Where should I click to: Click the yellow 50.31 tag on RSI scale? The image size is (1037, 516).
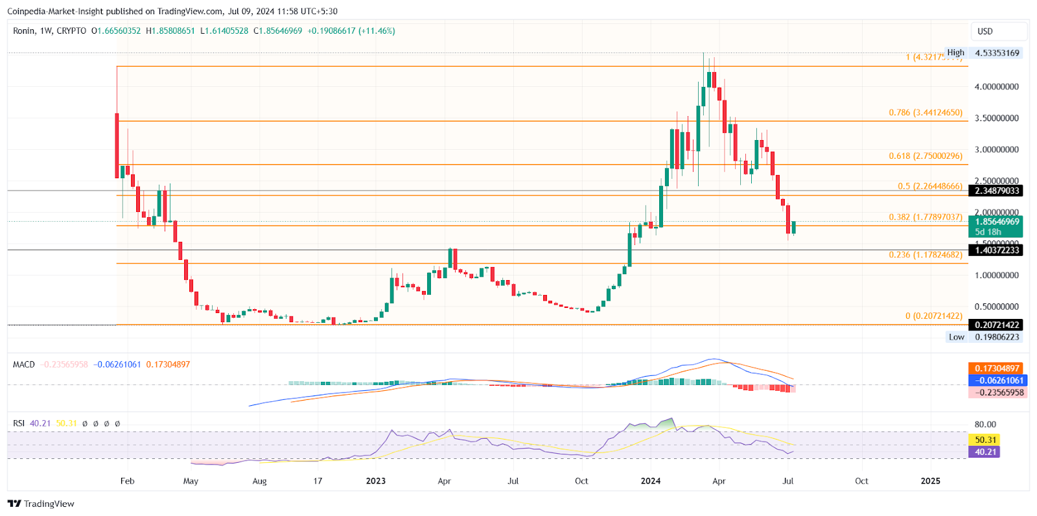pyautogui.click(x=984, y=440)
